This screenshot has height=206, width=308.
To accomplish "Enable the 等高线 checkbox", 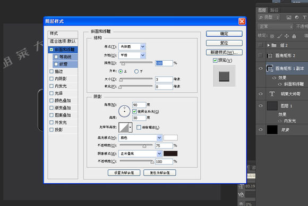I will [x=56, y=57].
